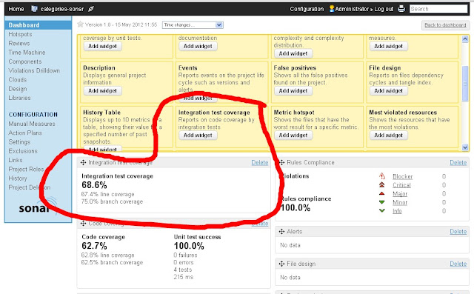Click the Search input field
The height and width of the screenshot is (294, 474).
(x=438, y=9)
